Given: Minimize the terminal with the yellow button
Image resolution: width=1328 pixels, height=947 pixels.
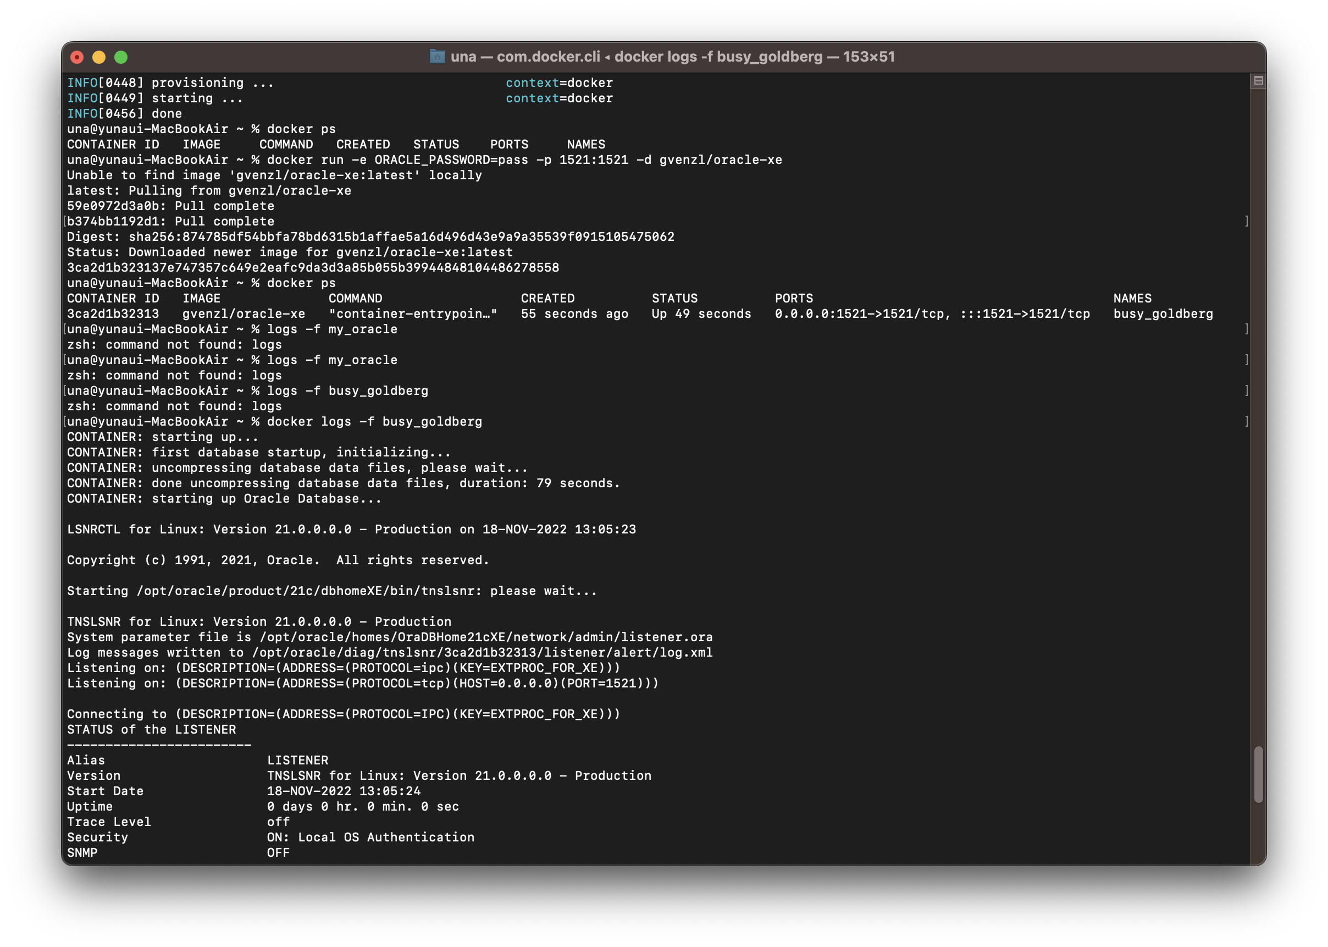Looking at the screenshot, I should pos(99,57).
